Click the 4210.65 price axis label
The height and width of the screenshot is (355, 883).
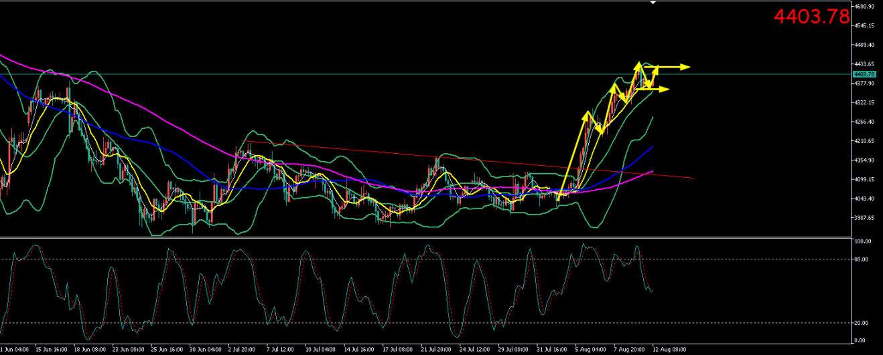[x=865, y=141]
